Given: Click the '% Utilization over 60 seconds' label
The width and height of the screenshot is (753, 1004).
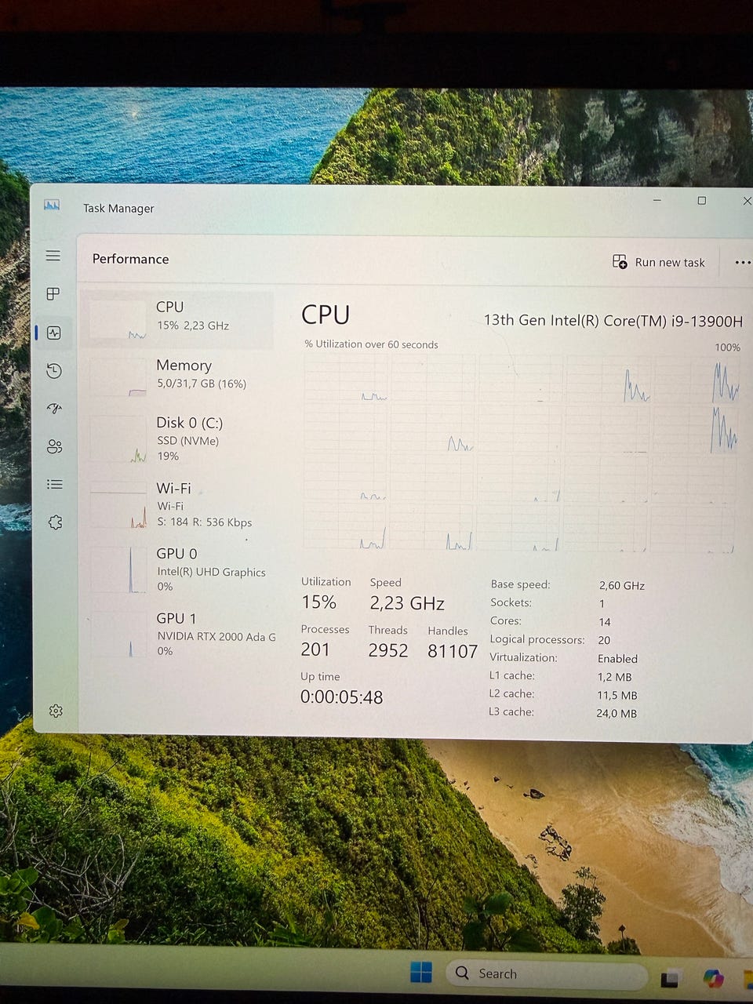Looking at the screenshot, I should point(371,344).
